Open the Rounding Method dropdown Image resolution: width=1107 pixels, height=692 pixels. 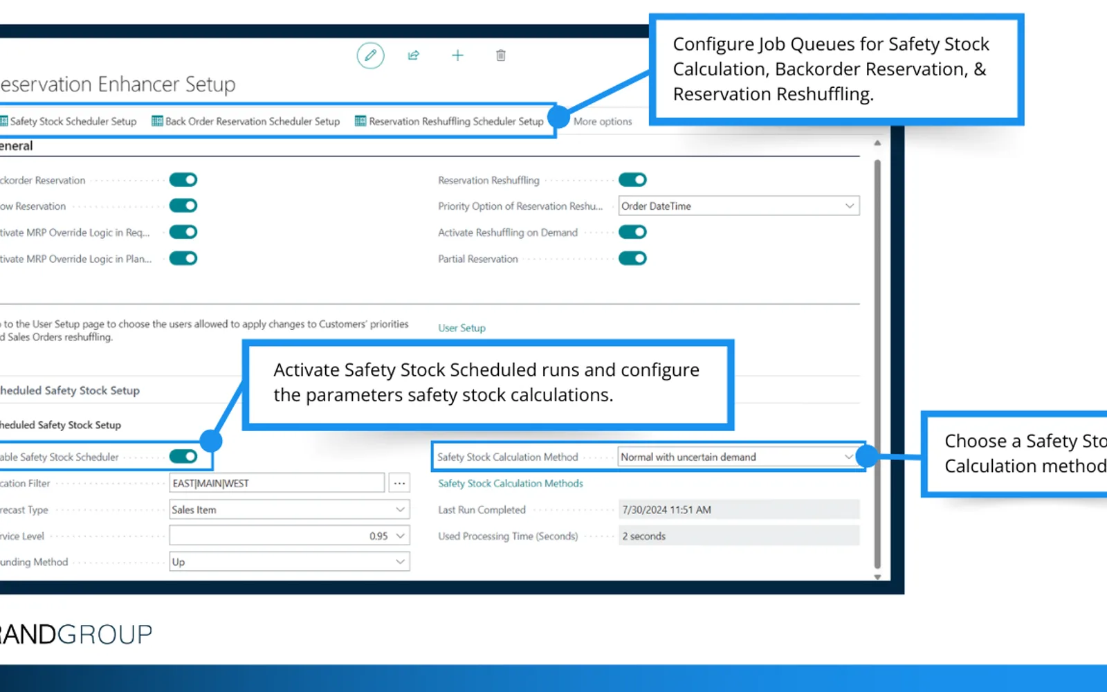tap(289, 562)
